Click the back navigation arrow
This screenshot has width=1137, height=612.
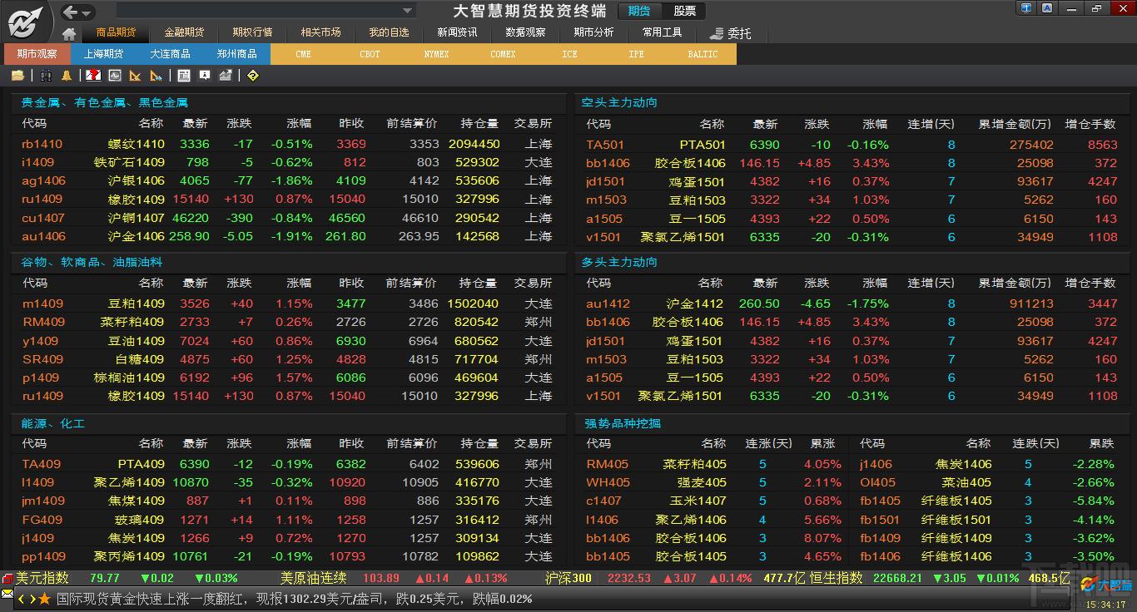pyautogui.click(x=70, y=12)
